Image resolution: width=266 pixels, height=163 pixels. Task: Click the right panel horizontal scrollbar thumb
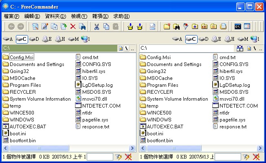[x=174, y=148]
